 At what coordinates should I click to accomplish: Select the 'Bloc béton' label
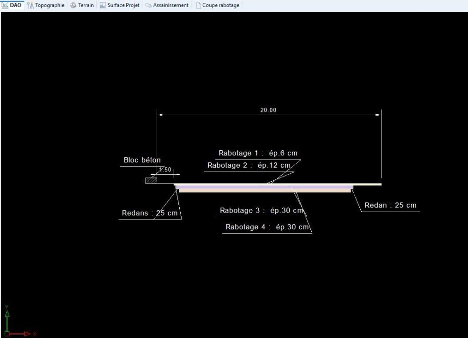(x=142, y=160)
